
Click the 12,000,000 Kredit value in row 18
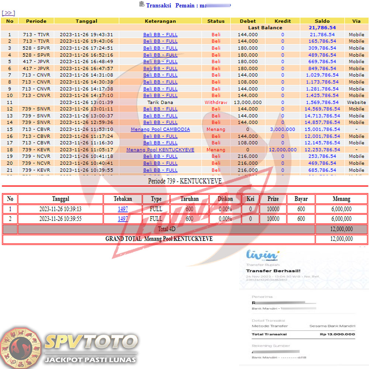(282, 150)
